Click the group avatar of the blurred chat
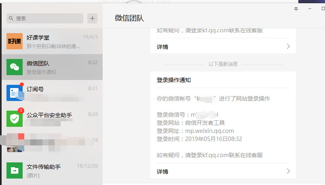Screen dimensions: 325x185 (x=15, y=145)
